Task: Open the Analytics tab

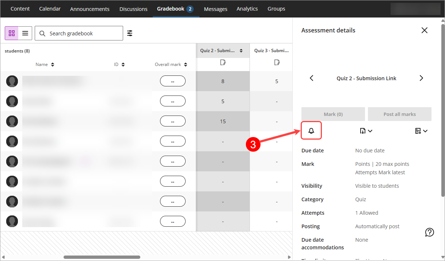Action: [247, 9]
